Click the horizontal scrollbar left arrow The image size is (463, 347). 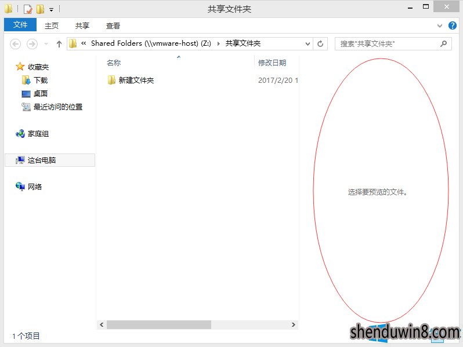pos(102,324)
